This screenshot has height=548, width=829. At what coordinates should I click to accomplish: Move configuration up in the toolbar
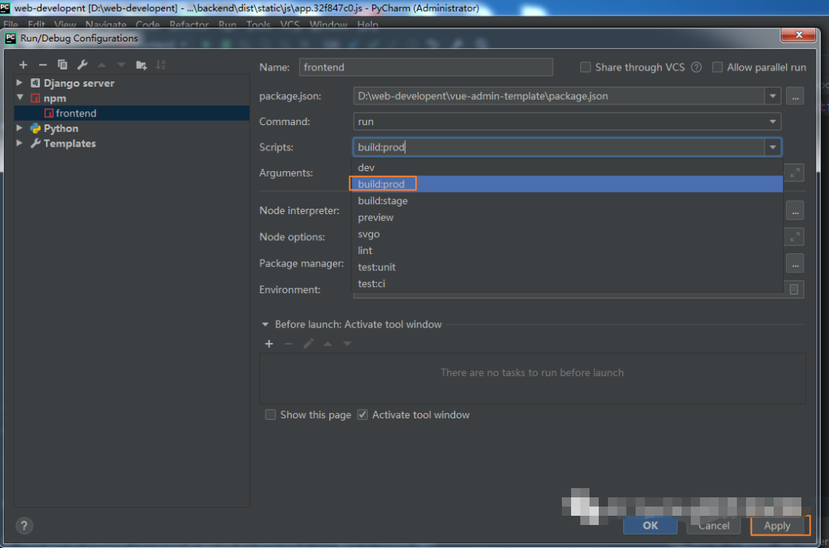click(101, 64)
